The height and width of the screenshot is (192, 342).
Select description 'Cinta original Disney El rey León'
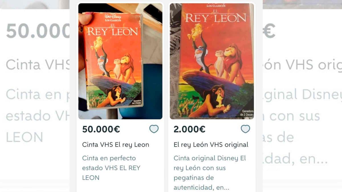210,163
